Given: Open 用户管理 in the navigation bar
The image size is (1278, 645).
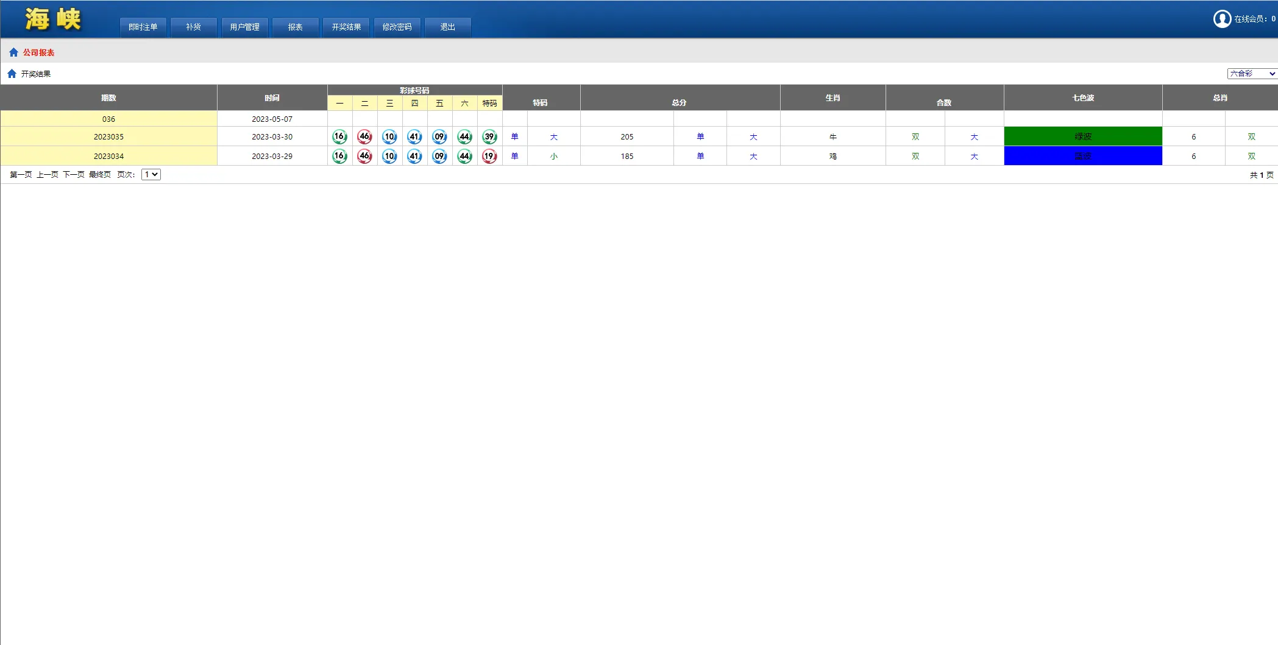Looking at the screenshot, I should pyautogui.click(x=244, y=27).
